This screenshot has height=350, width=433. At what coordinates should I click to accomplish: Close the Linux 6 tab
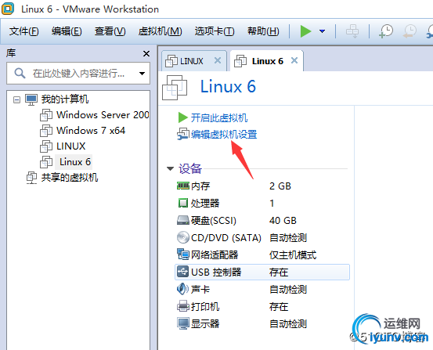(294, 60)
